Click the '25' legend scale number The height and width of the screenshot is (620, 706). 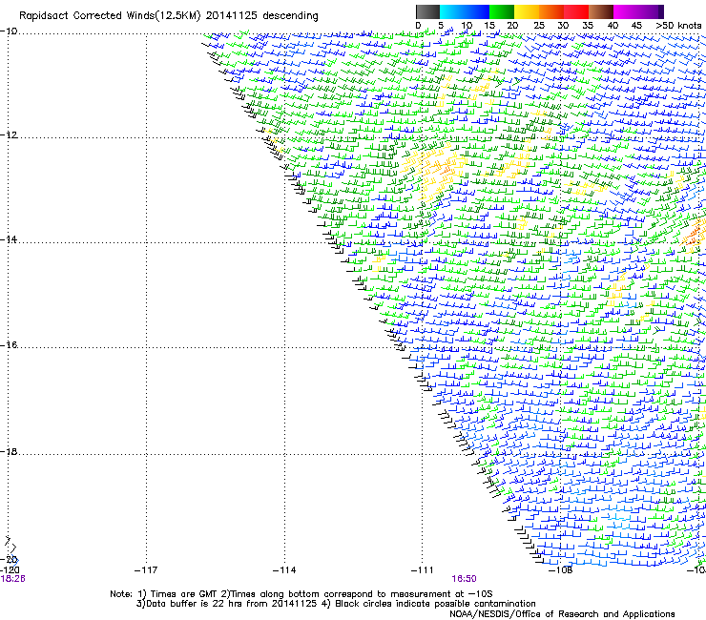point(539,26)
